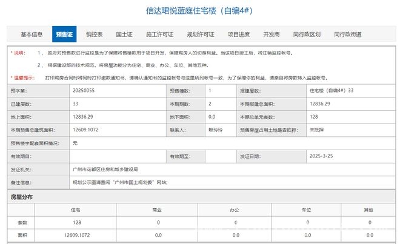
Task: Click the 备注信息 planning notice text
Action: [x=120, y=182]
